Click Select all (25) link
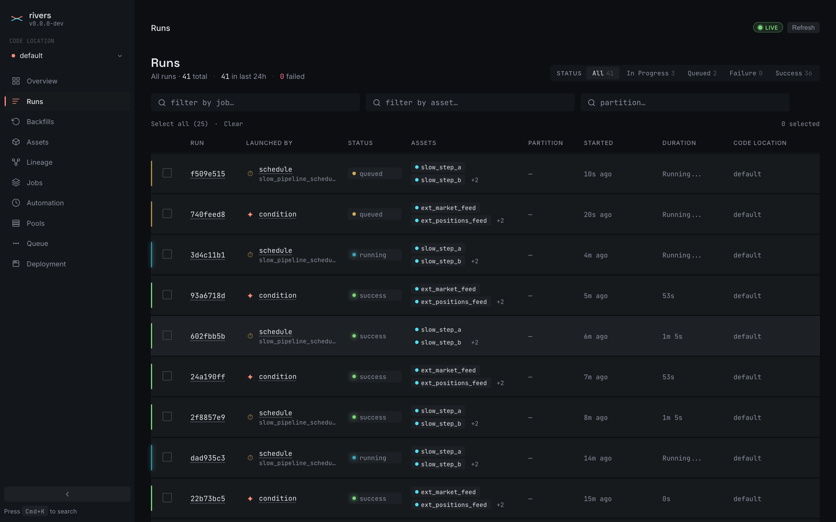Screen dimensions: 836x522 point(180,124)
